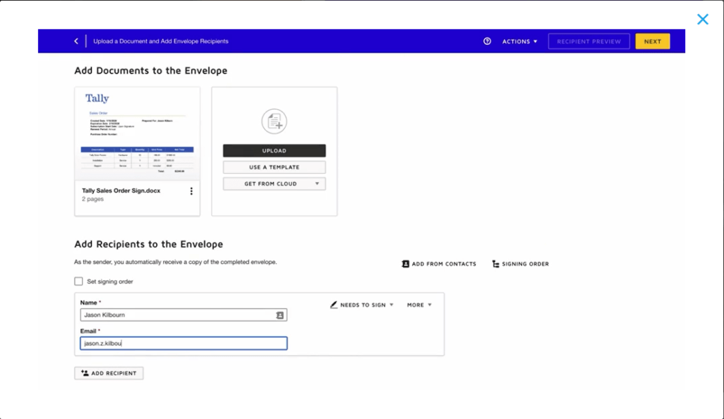Click the Use A Template button
Image resolution: width=724 pixels, height=419 pixels.
coord(274,166)
